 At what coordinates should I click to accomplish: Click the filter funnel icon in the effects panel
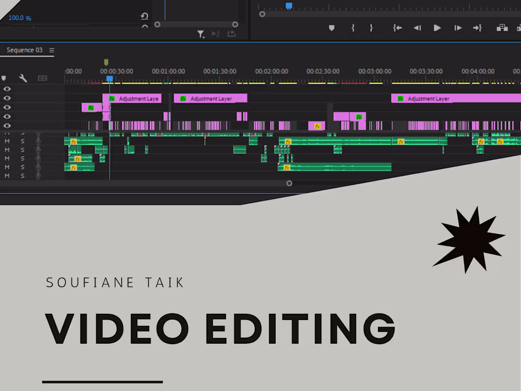click(x=201, y=34)
